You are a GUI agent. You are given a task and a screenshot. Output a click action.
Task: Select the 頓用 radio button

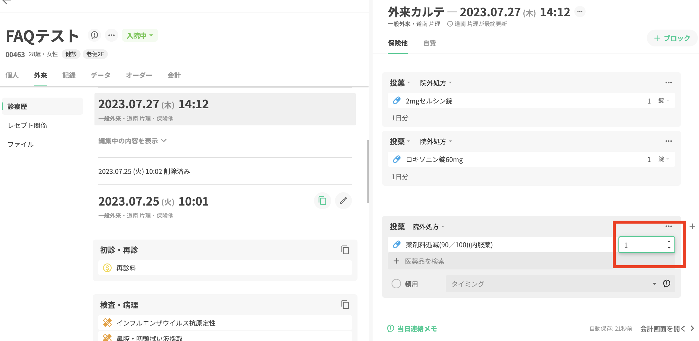tap(396, 284)
